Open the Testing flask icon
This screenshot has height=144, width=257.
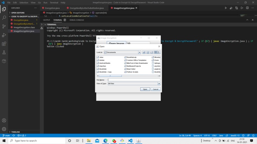coord(4,52)
